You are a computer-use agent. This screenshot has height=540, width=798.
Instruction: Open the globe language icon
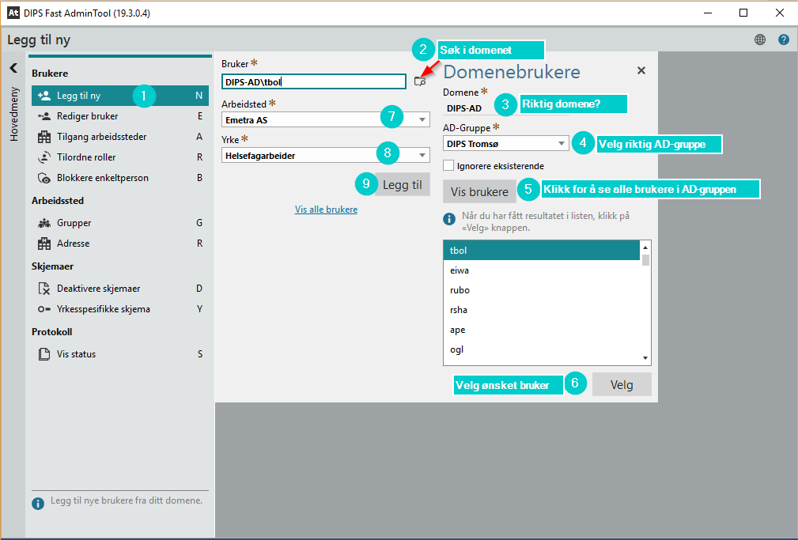[x=760, y=40]
